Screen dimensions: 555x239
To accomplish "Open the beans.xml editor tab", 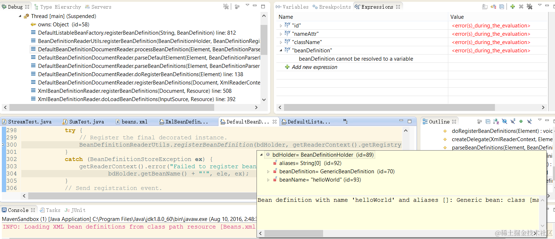I will tap(131, 122).
